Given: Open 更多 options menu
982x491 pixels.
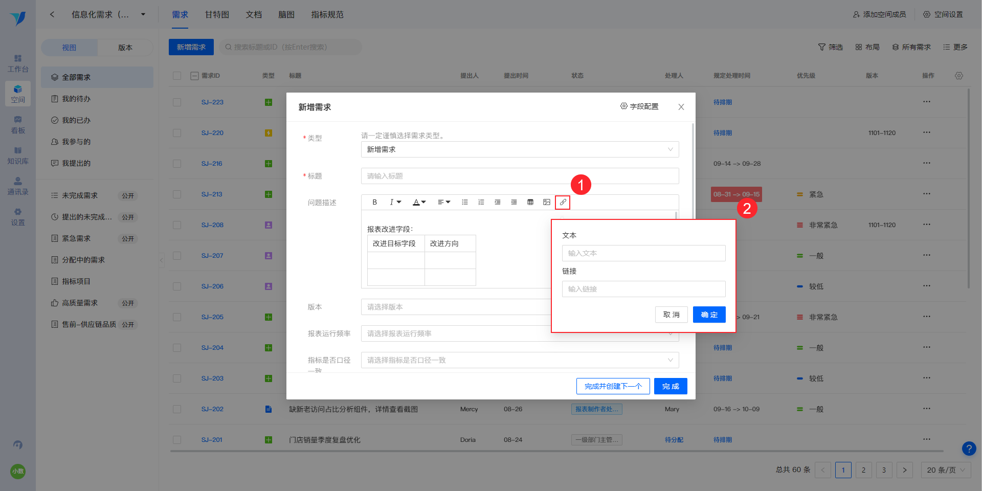Looking at the screenshot, I should click(955, 47).
